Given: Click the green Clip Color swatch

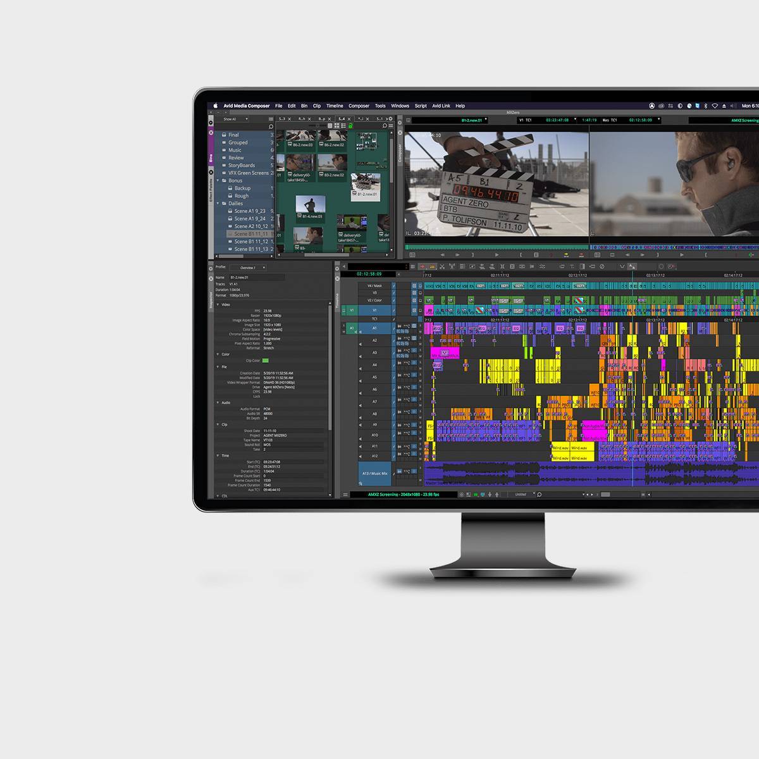Looking at the screenshot, I should (x=265, y=361).
